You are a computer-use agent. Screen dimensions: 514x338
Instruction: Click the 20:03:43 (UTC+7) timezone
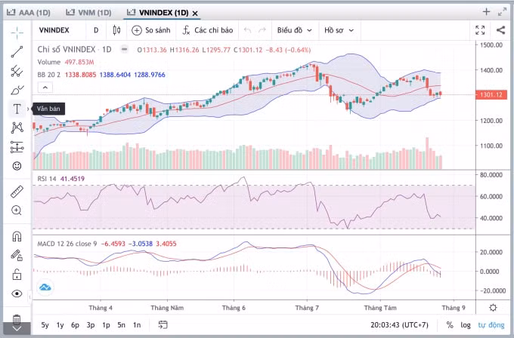pos(399,325)
